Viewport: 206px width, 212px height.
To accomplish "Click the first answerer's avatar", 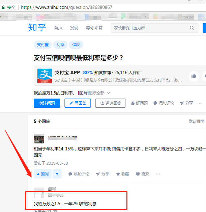I will tap(39, 139).
